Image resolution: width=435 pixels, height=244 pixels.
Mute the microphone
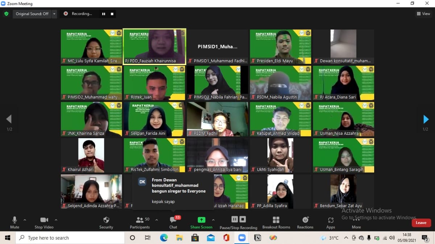point(14,220)
